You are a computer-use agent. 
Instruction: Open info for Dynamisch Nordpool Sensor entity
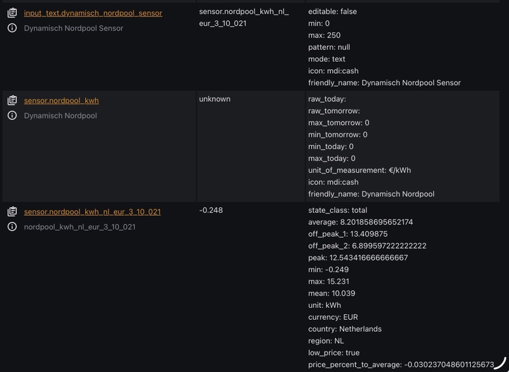[12, 28]
